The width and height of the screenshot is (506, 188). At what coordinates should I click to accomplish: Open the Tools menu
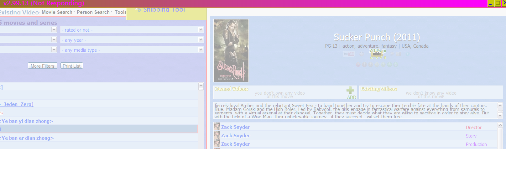[120, 12]
